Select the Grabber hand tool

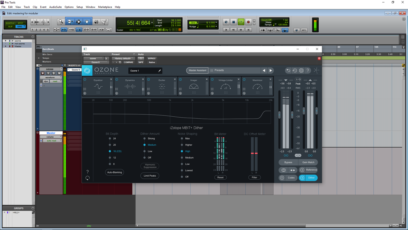(87, 22)
